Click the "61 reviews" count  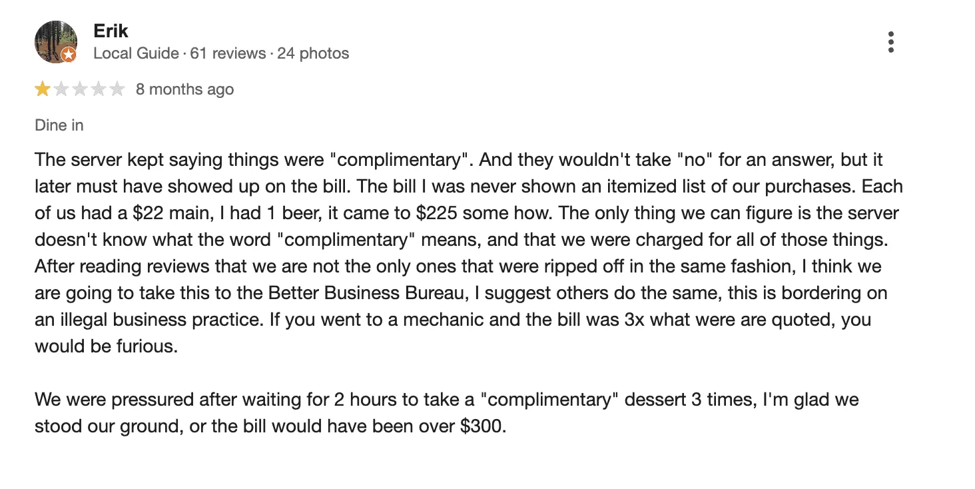pyautogui.click(x=228, y=53)
